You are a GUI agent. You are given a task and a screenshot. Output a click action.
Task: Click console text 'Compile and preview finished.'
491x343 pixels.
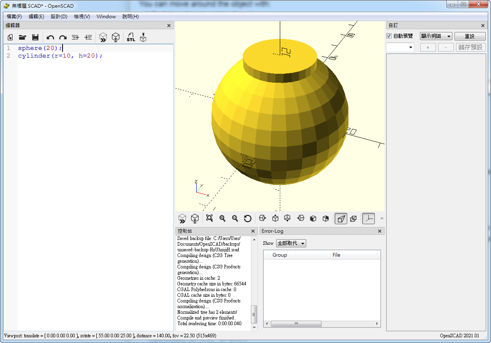click(x=206, y=318)
